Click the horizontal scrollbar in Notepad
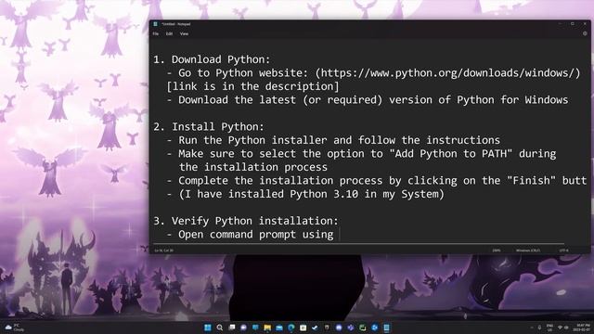This screenshot has width=594, height=334. [358, 244]
